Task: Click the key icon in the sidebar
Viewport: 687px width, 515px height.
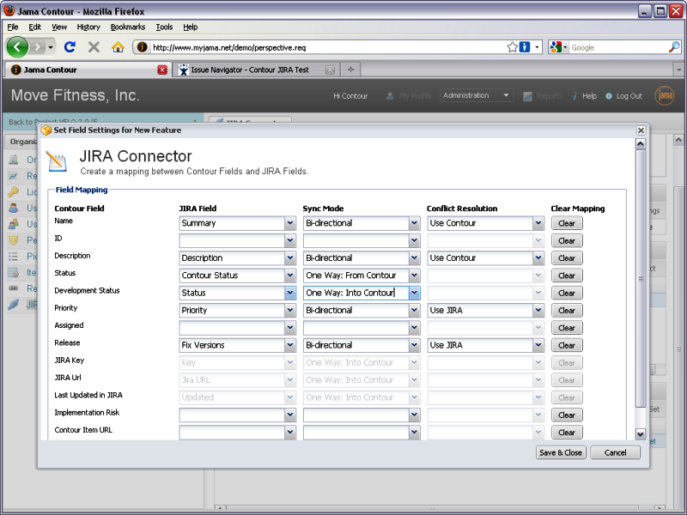Action: [14, 191]
